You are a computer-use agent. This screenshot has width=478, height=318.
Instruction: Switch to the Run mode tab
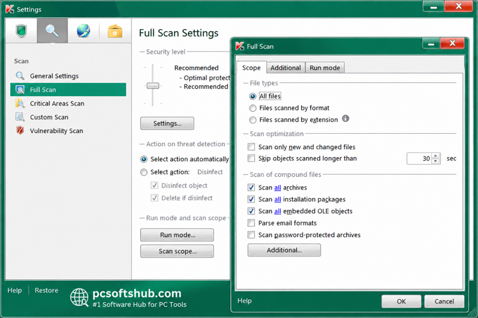tap(325, 68)
